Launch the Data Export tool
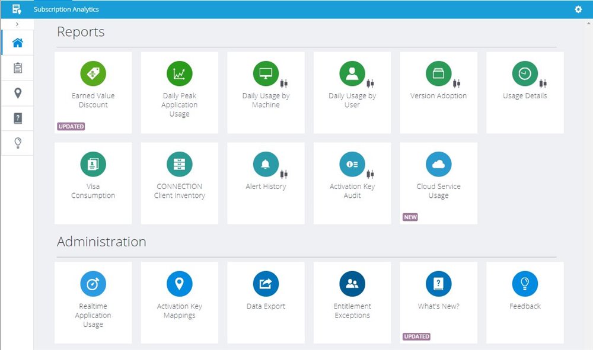Image resolution: width=593 pixels, height=350 pixels. [266, 290]
